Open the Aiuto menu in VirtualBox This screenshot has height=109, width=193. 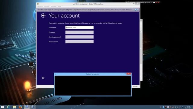[x=59, y=7]
